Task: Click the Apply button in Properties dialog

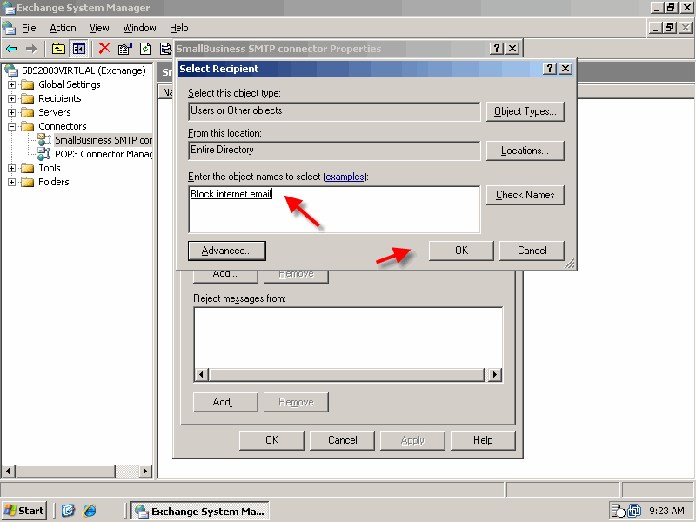Action: (x=412, y=440)
